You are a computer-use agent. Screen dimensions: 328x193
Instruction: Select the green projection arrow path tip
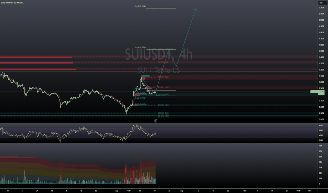(196, 9)
